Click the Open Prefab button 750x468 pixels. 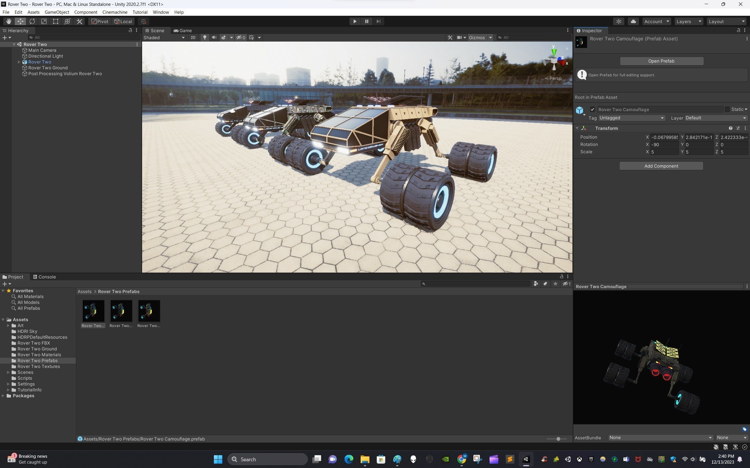(x=661, y=61)
